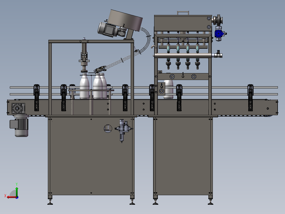Image resolution: width=285 pixels, height=214 pixels.
Task: Select the sensor box with two round knobs
Action: (161, 89)
